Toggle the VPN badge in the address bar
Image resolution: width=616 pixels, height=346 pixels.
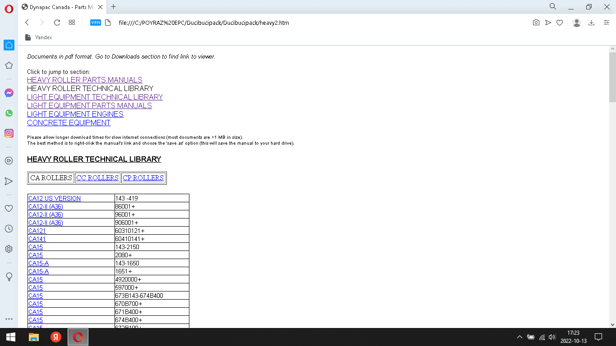point(96,23)
